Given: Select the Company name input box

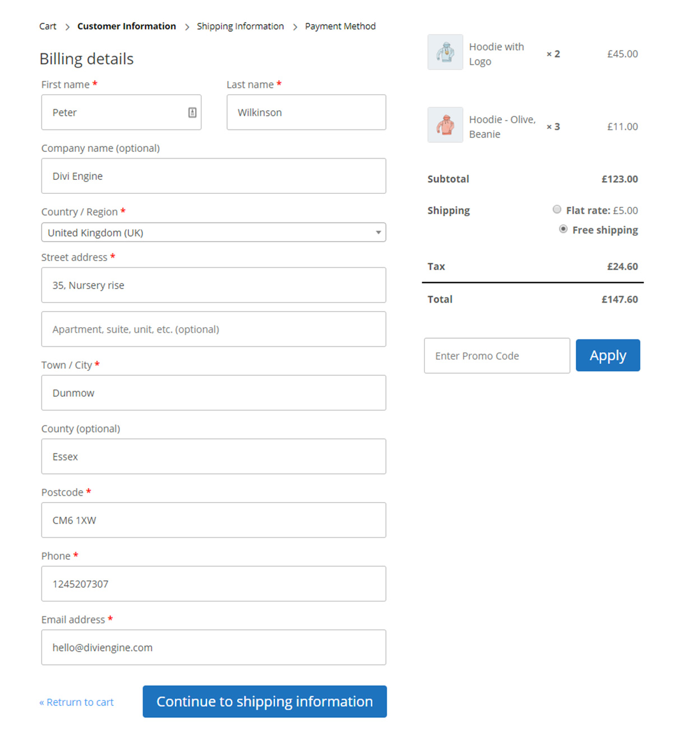Looking at the screenshot, I should coord(213,176).
